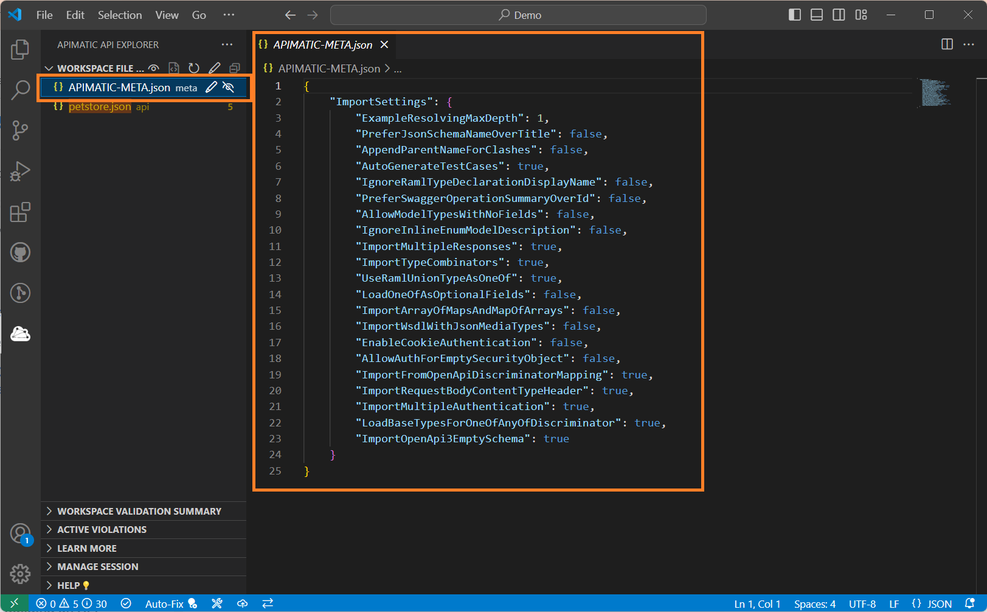The width and height of the screenshot is (987, 612).
Task: Select APIMATIC-META.json in workspace files
Action: 144,87
